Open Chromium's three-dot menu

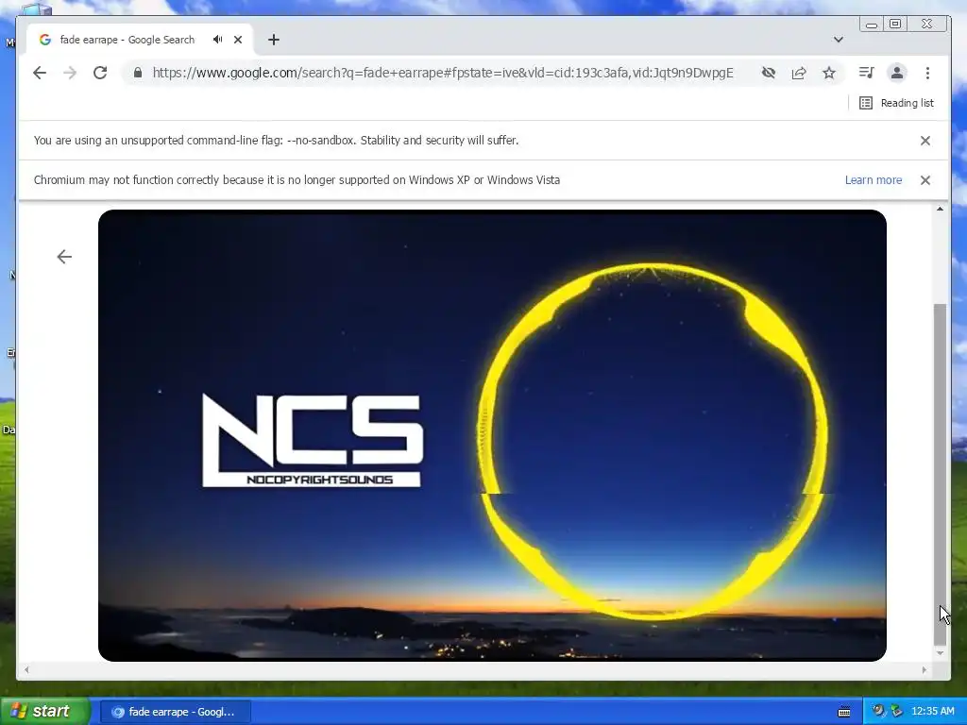coord(927,73)
